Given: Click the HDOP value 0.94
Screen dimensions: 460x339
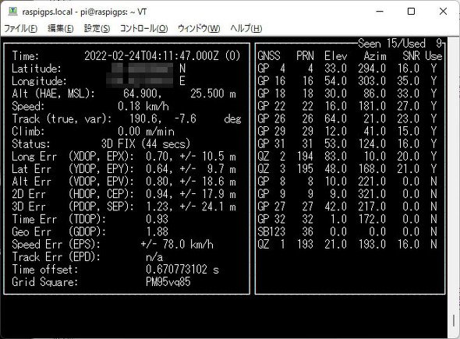Looking at the screenshot, I should tap(157, 194).
